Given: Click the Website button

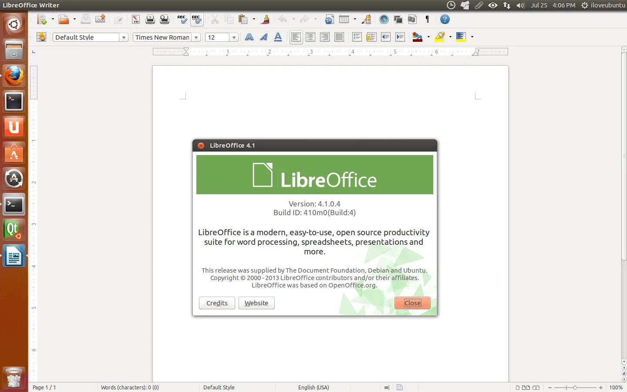Looking at the screenshot, I should point(256,303).
